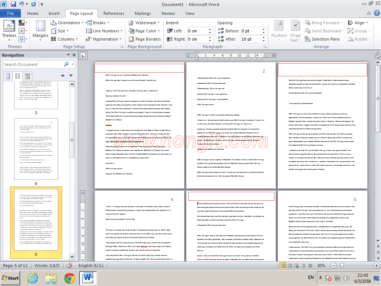The width and height of the screenshot is (381, 286).
Task: Open Page Borders dialog
Action: [x=145, y=39]
